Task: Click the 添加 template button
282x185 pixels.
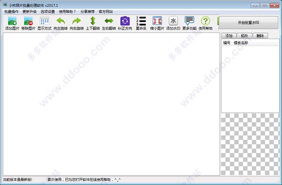Action: 229,36
